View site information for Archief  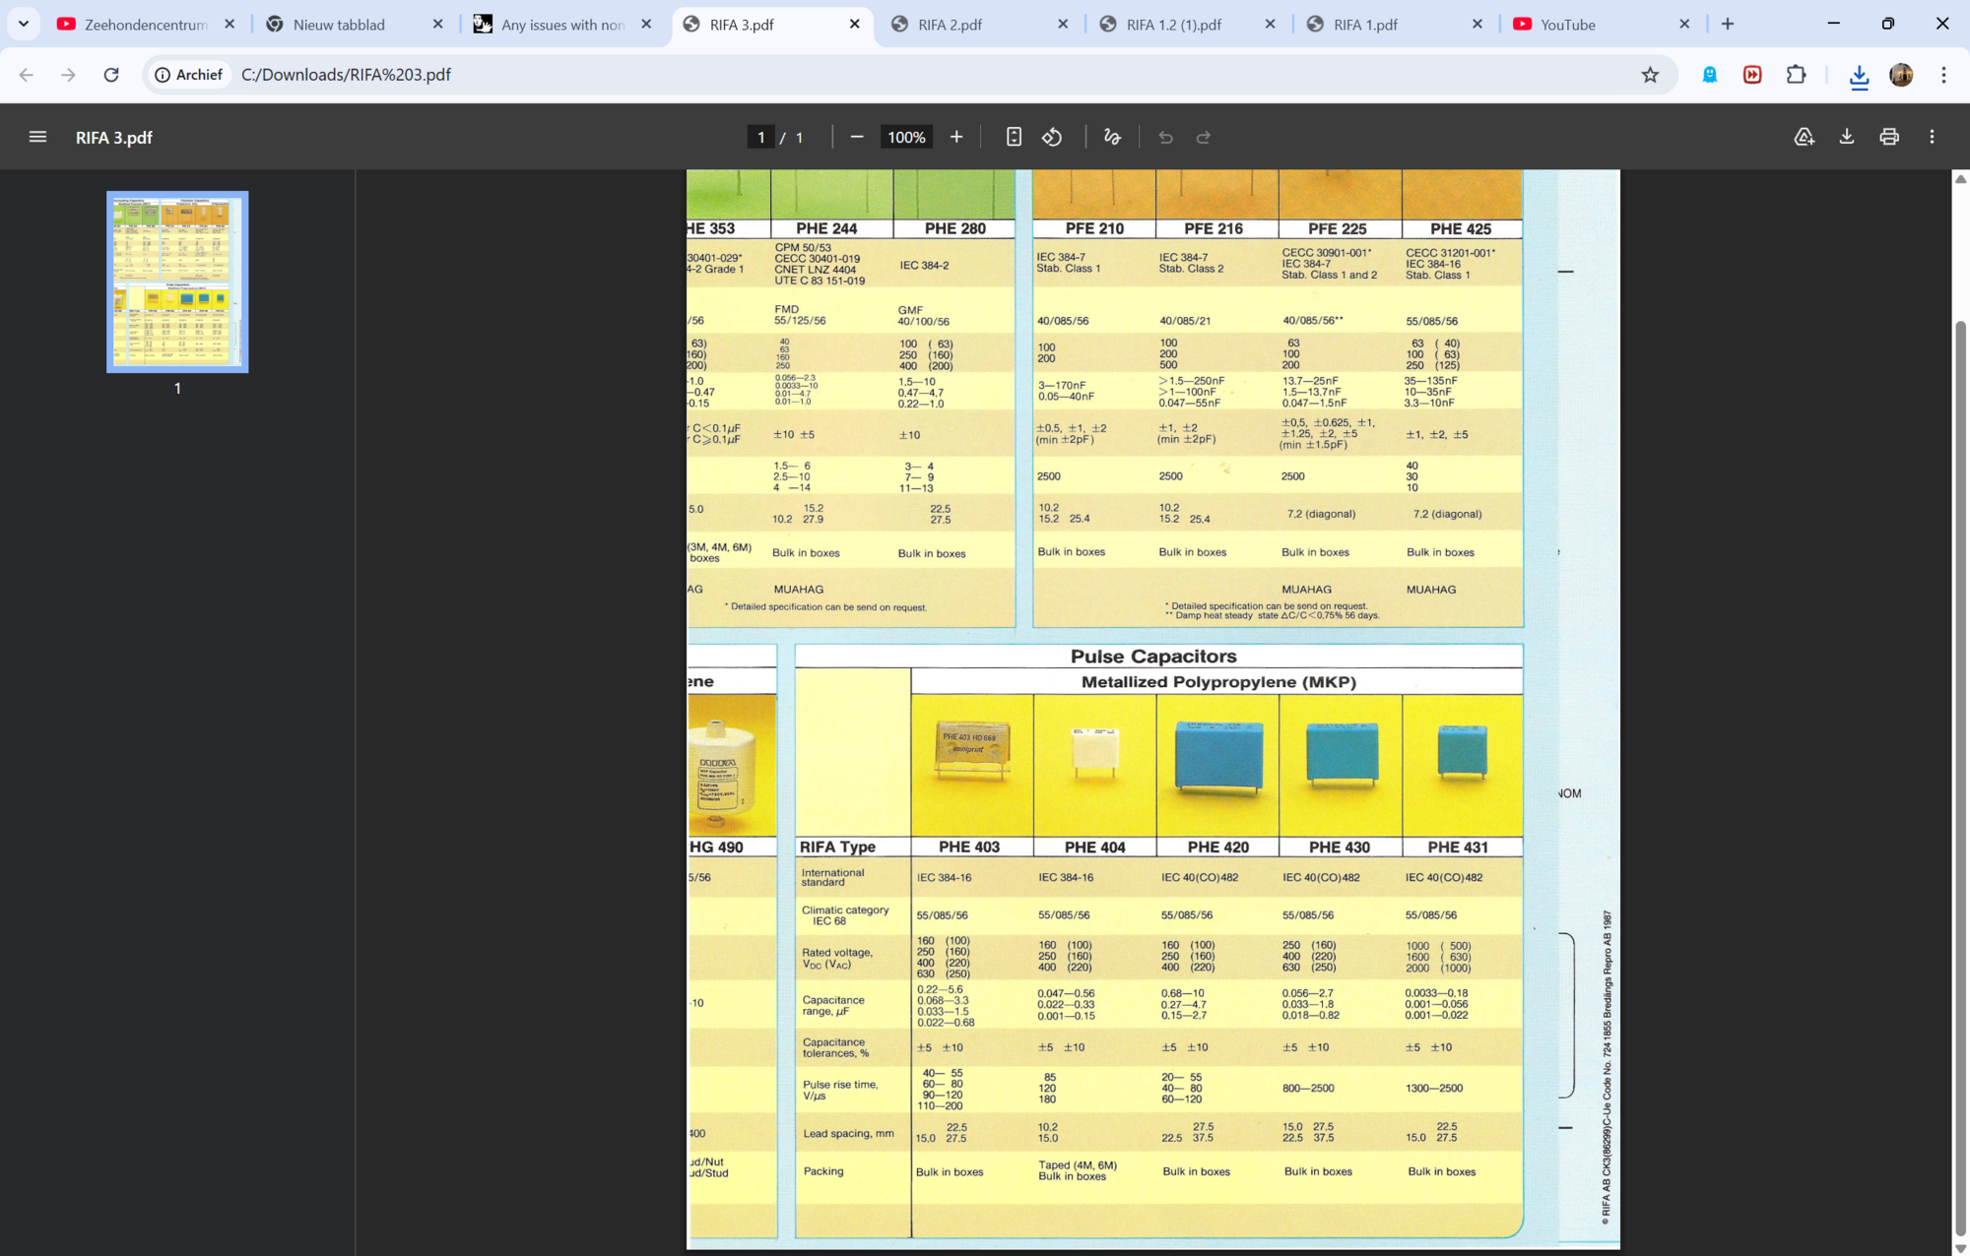point(189,75)
